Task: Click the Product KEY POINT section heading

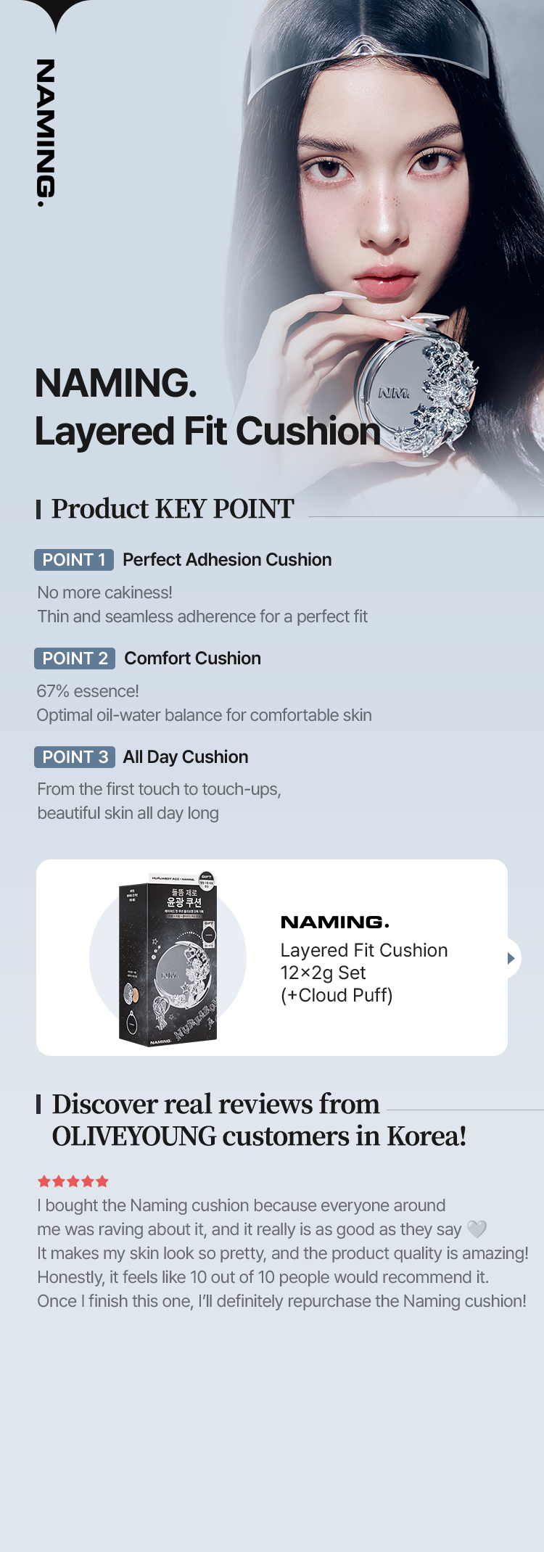Action: [173, 509]
